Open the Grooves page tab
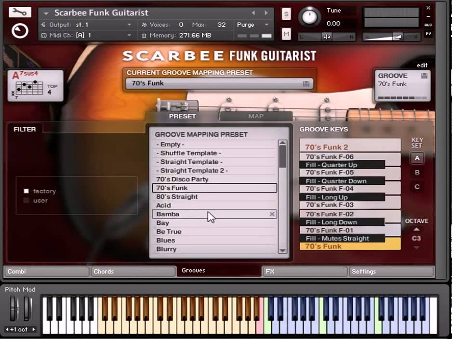The height and width of the screenshot is (339, 452). [219, 271]
